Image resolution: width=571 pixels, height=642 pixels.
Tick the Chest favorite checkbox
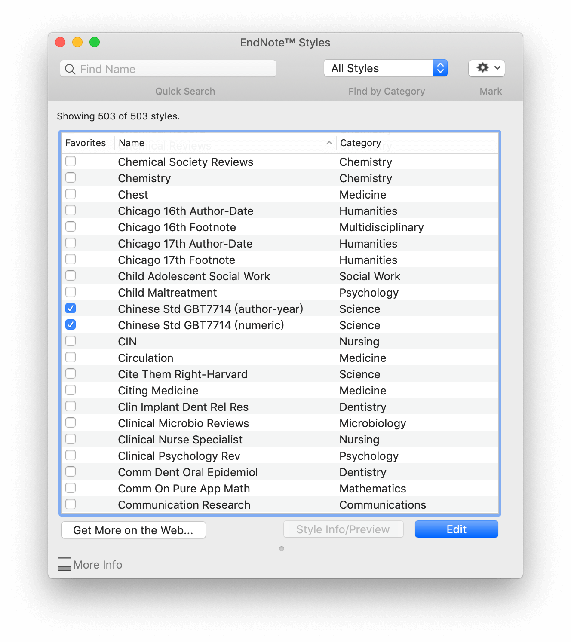(x=71, y=194)
